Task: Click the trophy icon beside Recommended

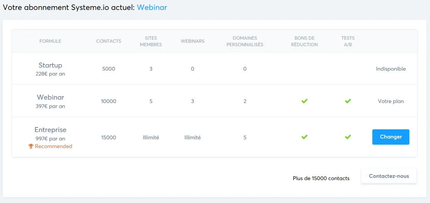Action: click(x=31, y=146)
